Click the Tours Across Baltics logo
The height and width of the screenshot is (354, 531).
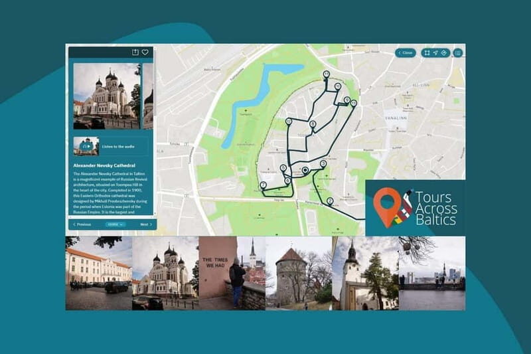tap(415, 207)
